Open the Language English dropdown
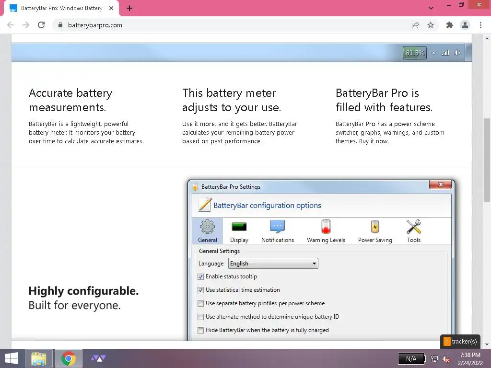Image resolution: width=491 pixels, height=368 pixels. [273, 264]
